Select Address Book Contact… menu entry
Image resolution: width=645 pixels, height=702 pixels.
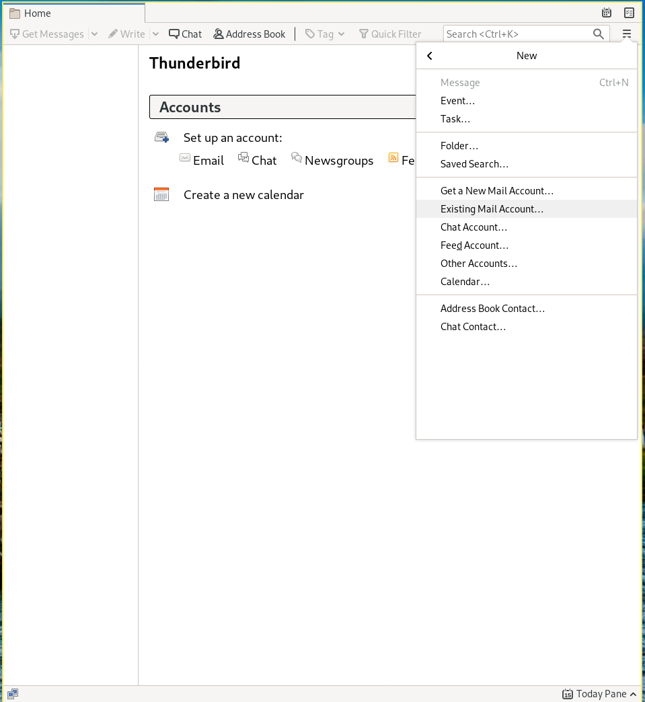pyautogui.click(x=492, y=309)
